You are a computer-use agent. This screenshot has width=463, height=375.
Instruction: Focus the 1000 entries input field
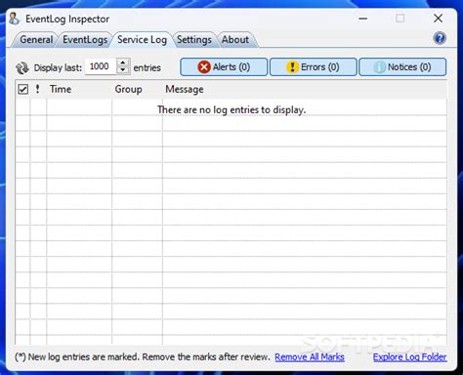101,66
